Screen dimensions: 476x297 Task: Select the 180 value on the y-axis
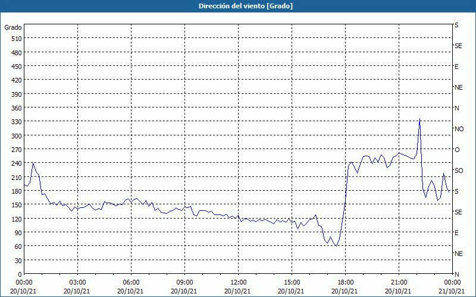[x=17, y=191]
